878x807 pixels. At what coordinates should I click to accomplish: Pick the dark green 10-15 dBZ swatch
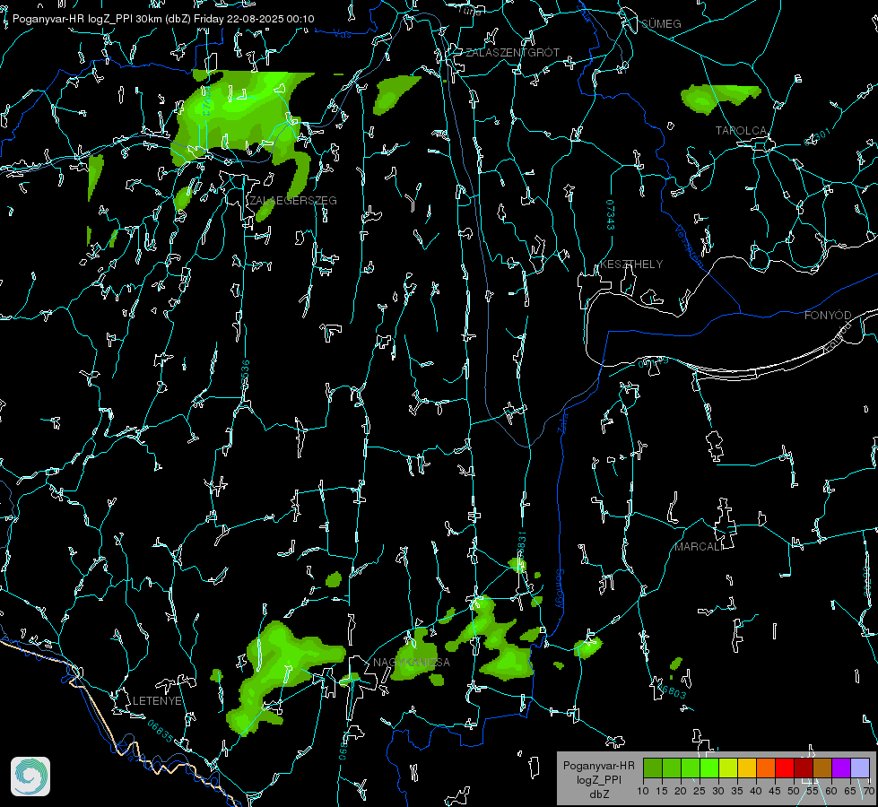(653, 768)
